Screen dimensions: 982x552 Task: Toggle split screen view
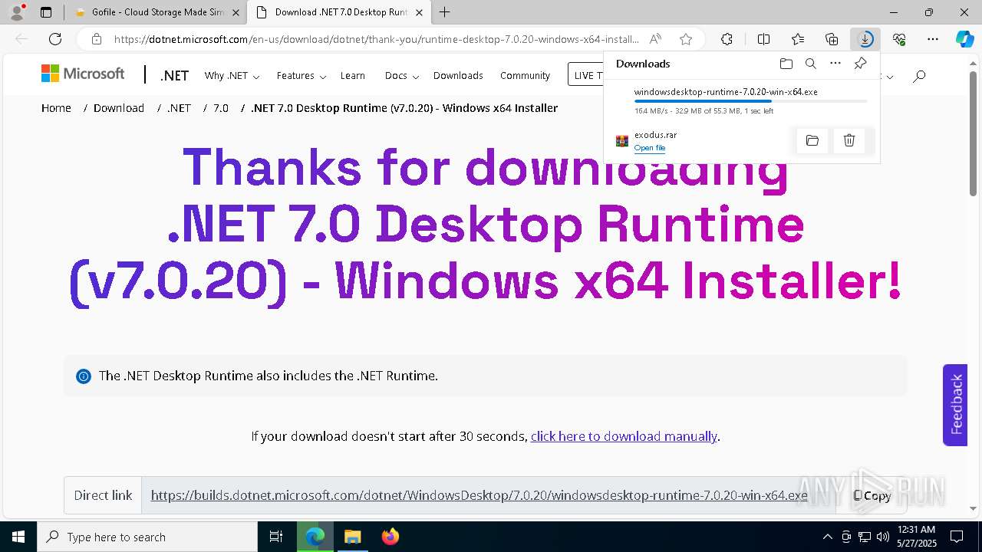[x=763, y=39]
